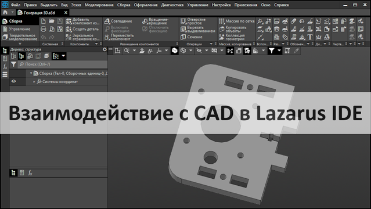Open the Правка menu
The height and width of the screenshot is (209, 371).
30,5
